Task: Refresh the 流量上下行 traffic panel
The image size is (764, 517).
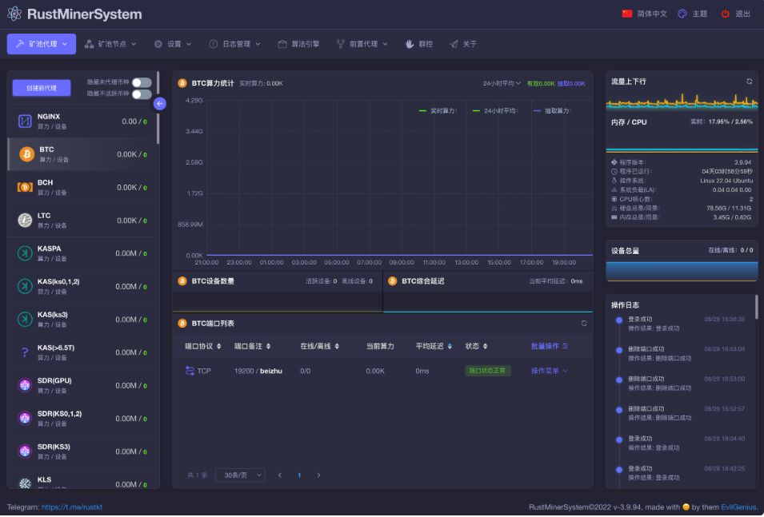Action: coord(749,82)
